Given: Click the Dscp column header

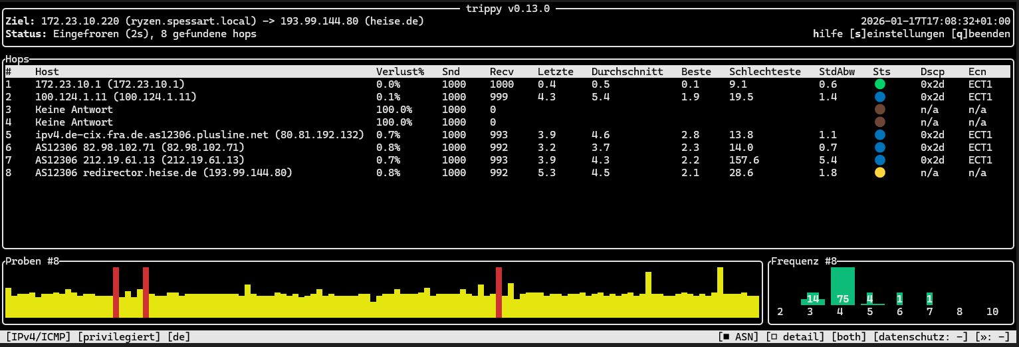Looking at the screenshot, I should [x=933, y=72].
